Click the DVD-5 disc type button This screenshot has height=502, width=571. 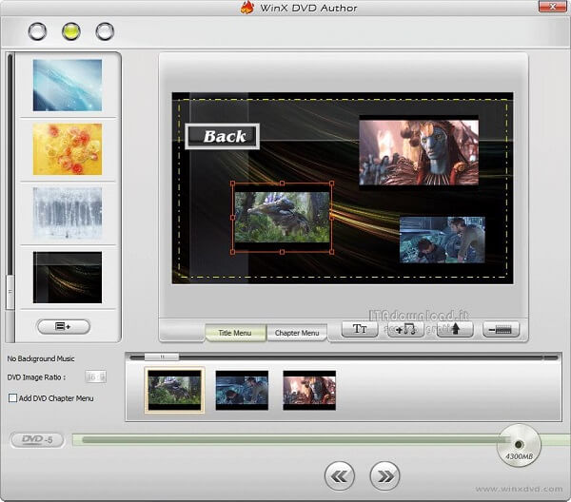pos(37,440)
